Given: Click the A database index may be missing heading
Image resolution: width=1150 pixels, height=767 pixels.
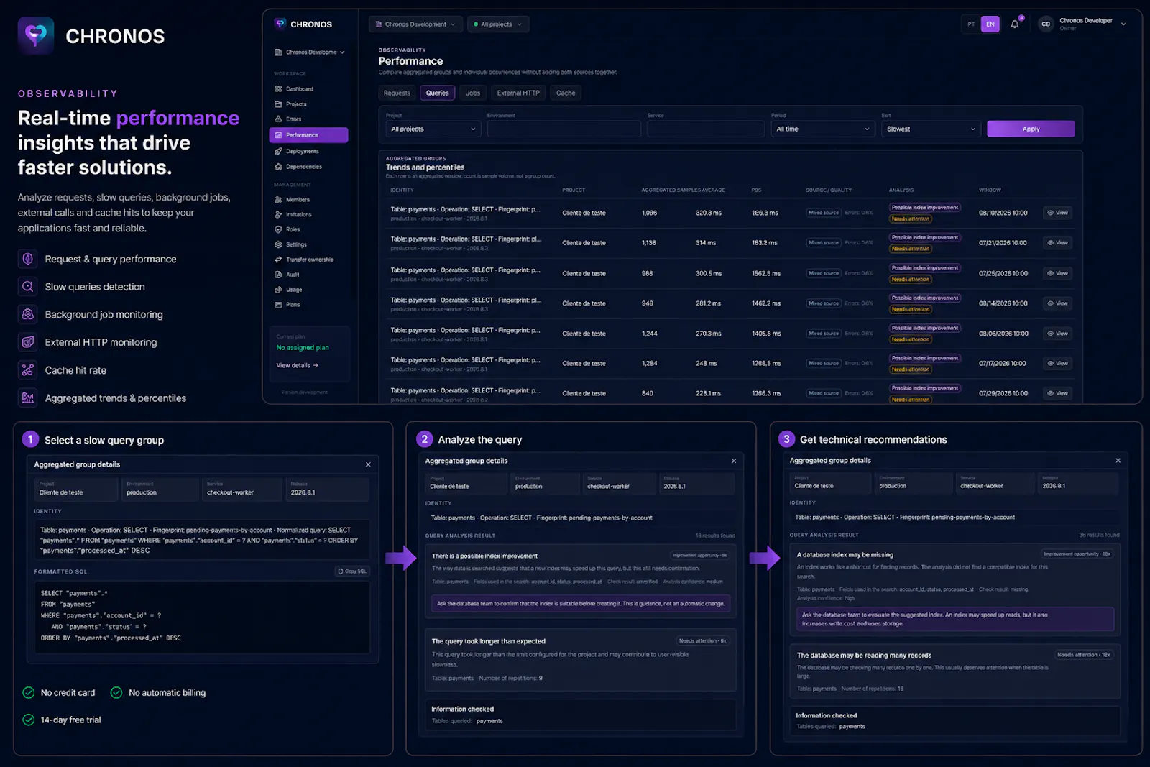Looking at the screenshot, I should point(845,555).
